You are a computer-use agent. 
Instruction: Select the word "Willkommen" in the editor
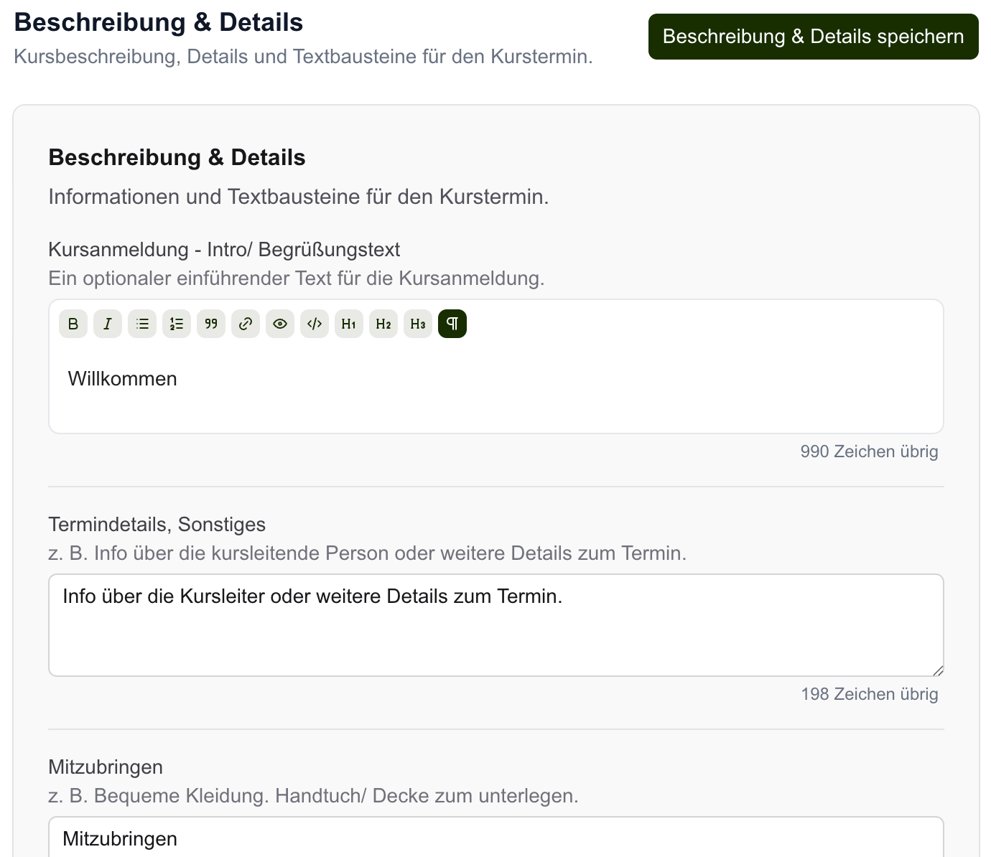tap(122, 378)
